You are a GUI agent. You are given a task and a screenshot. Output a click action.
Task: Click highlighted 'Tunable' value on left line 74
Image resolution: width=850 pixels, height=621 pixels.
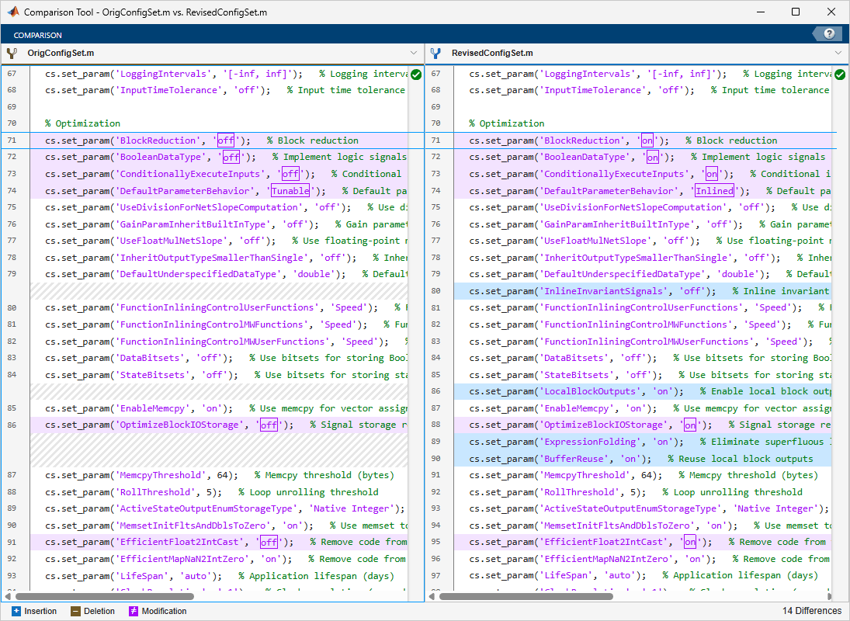[x=290, y=191]
